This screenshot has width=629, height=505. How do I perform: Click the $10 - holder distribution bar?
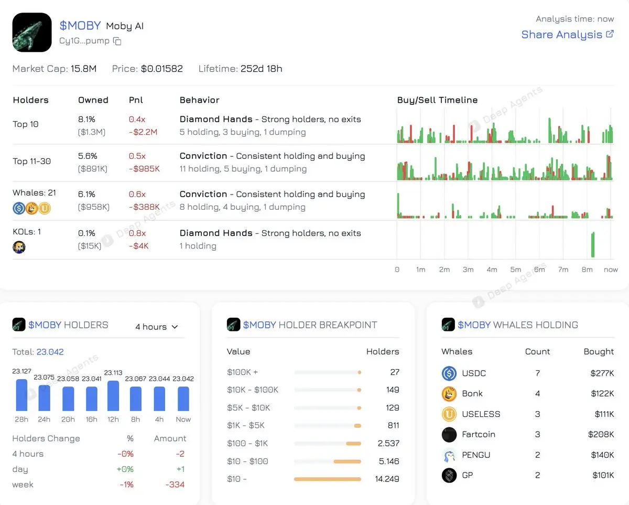coord(328,479)
